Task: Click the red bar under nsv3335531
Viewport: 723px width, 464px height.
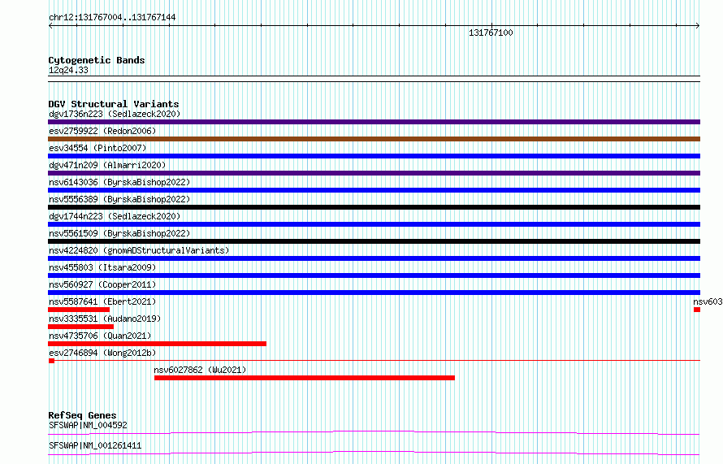Action: tap(80, 327)
